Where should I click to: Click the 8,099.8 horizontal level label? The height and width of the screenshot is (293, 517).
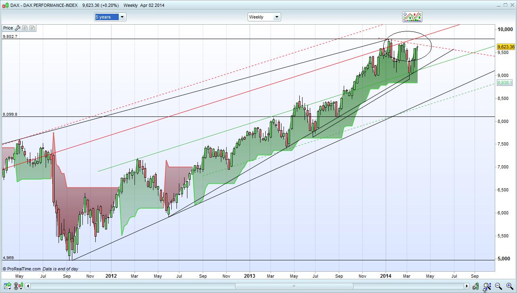(10, 114)
